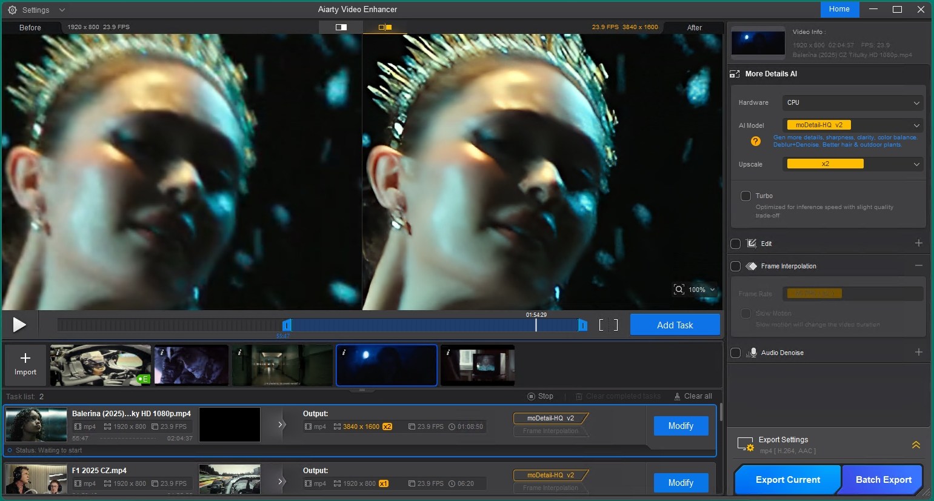Screen dimensions: 934x501
Task: Click the AI Model help question mark
Action: click(755, 141)
